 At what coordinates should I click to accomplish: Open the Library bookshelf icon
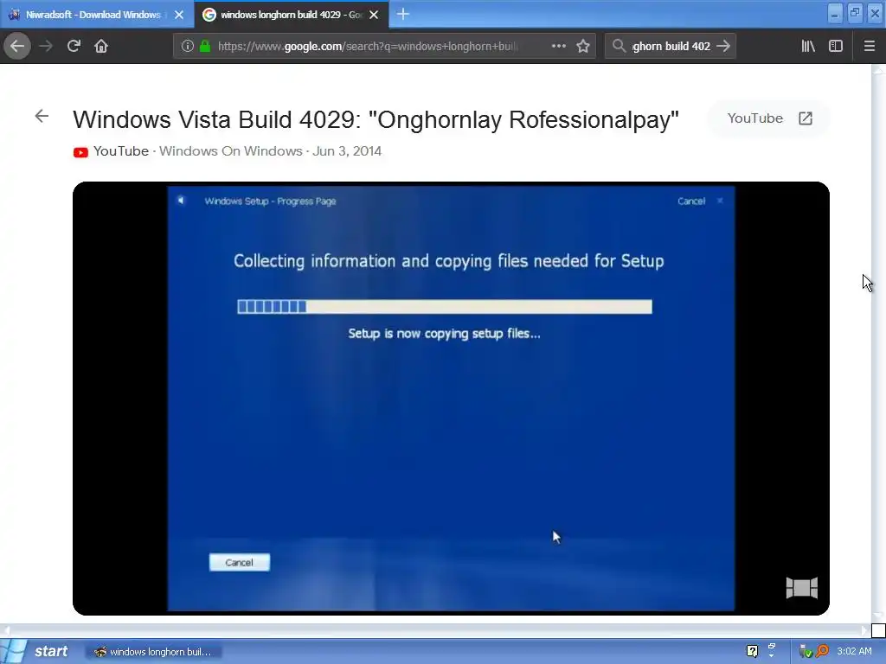[808, 47]
